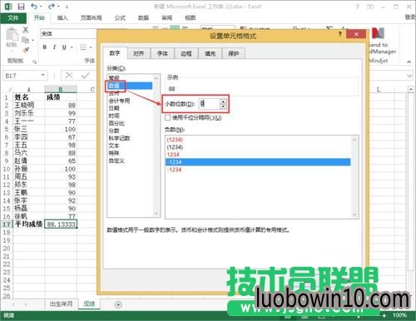416x321 pixels.
Task: Select 百分比 in the category list
Action: tap(116, 123)
